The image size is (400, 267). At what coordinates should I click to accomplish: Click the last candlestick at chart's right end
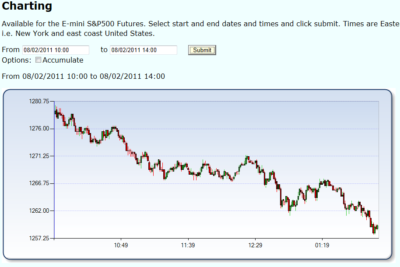377,227
